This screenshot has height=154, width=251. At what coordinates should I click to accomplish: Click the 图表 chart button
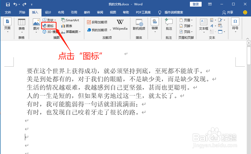tap(67, 26)
